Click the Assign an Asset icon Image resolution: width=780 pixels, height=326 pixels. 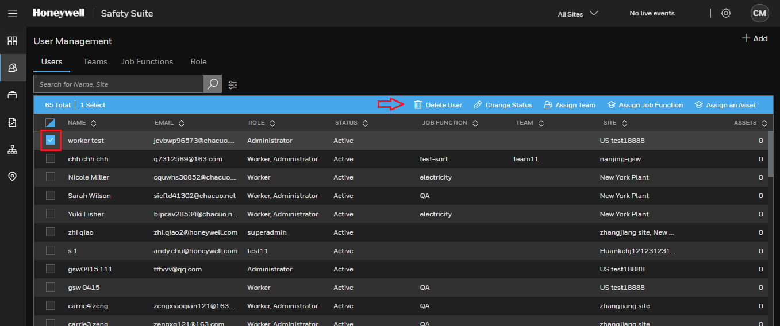coord(698,105)
